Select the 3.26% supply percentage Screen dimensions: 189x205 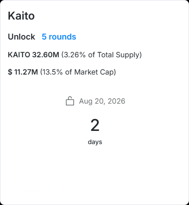(x=75, y=55)
